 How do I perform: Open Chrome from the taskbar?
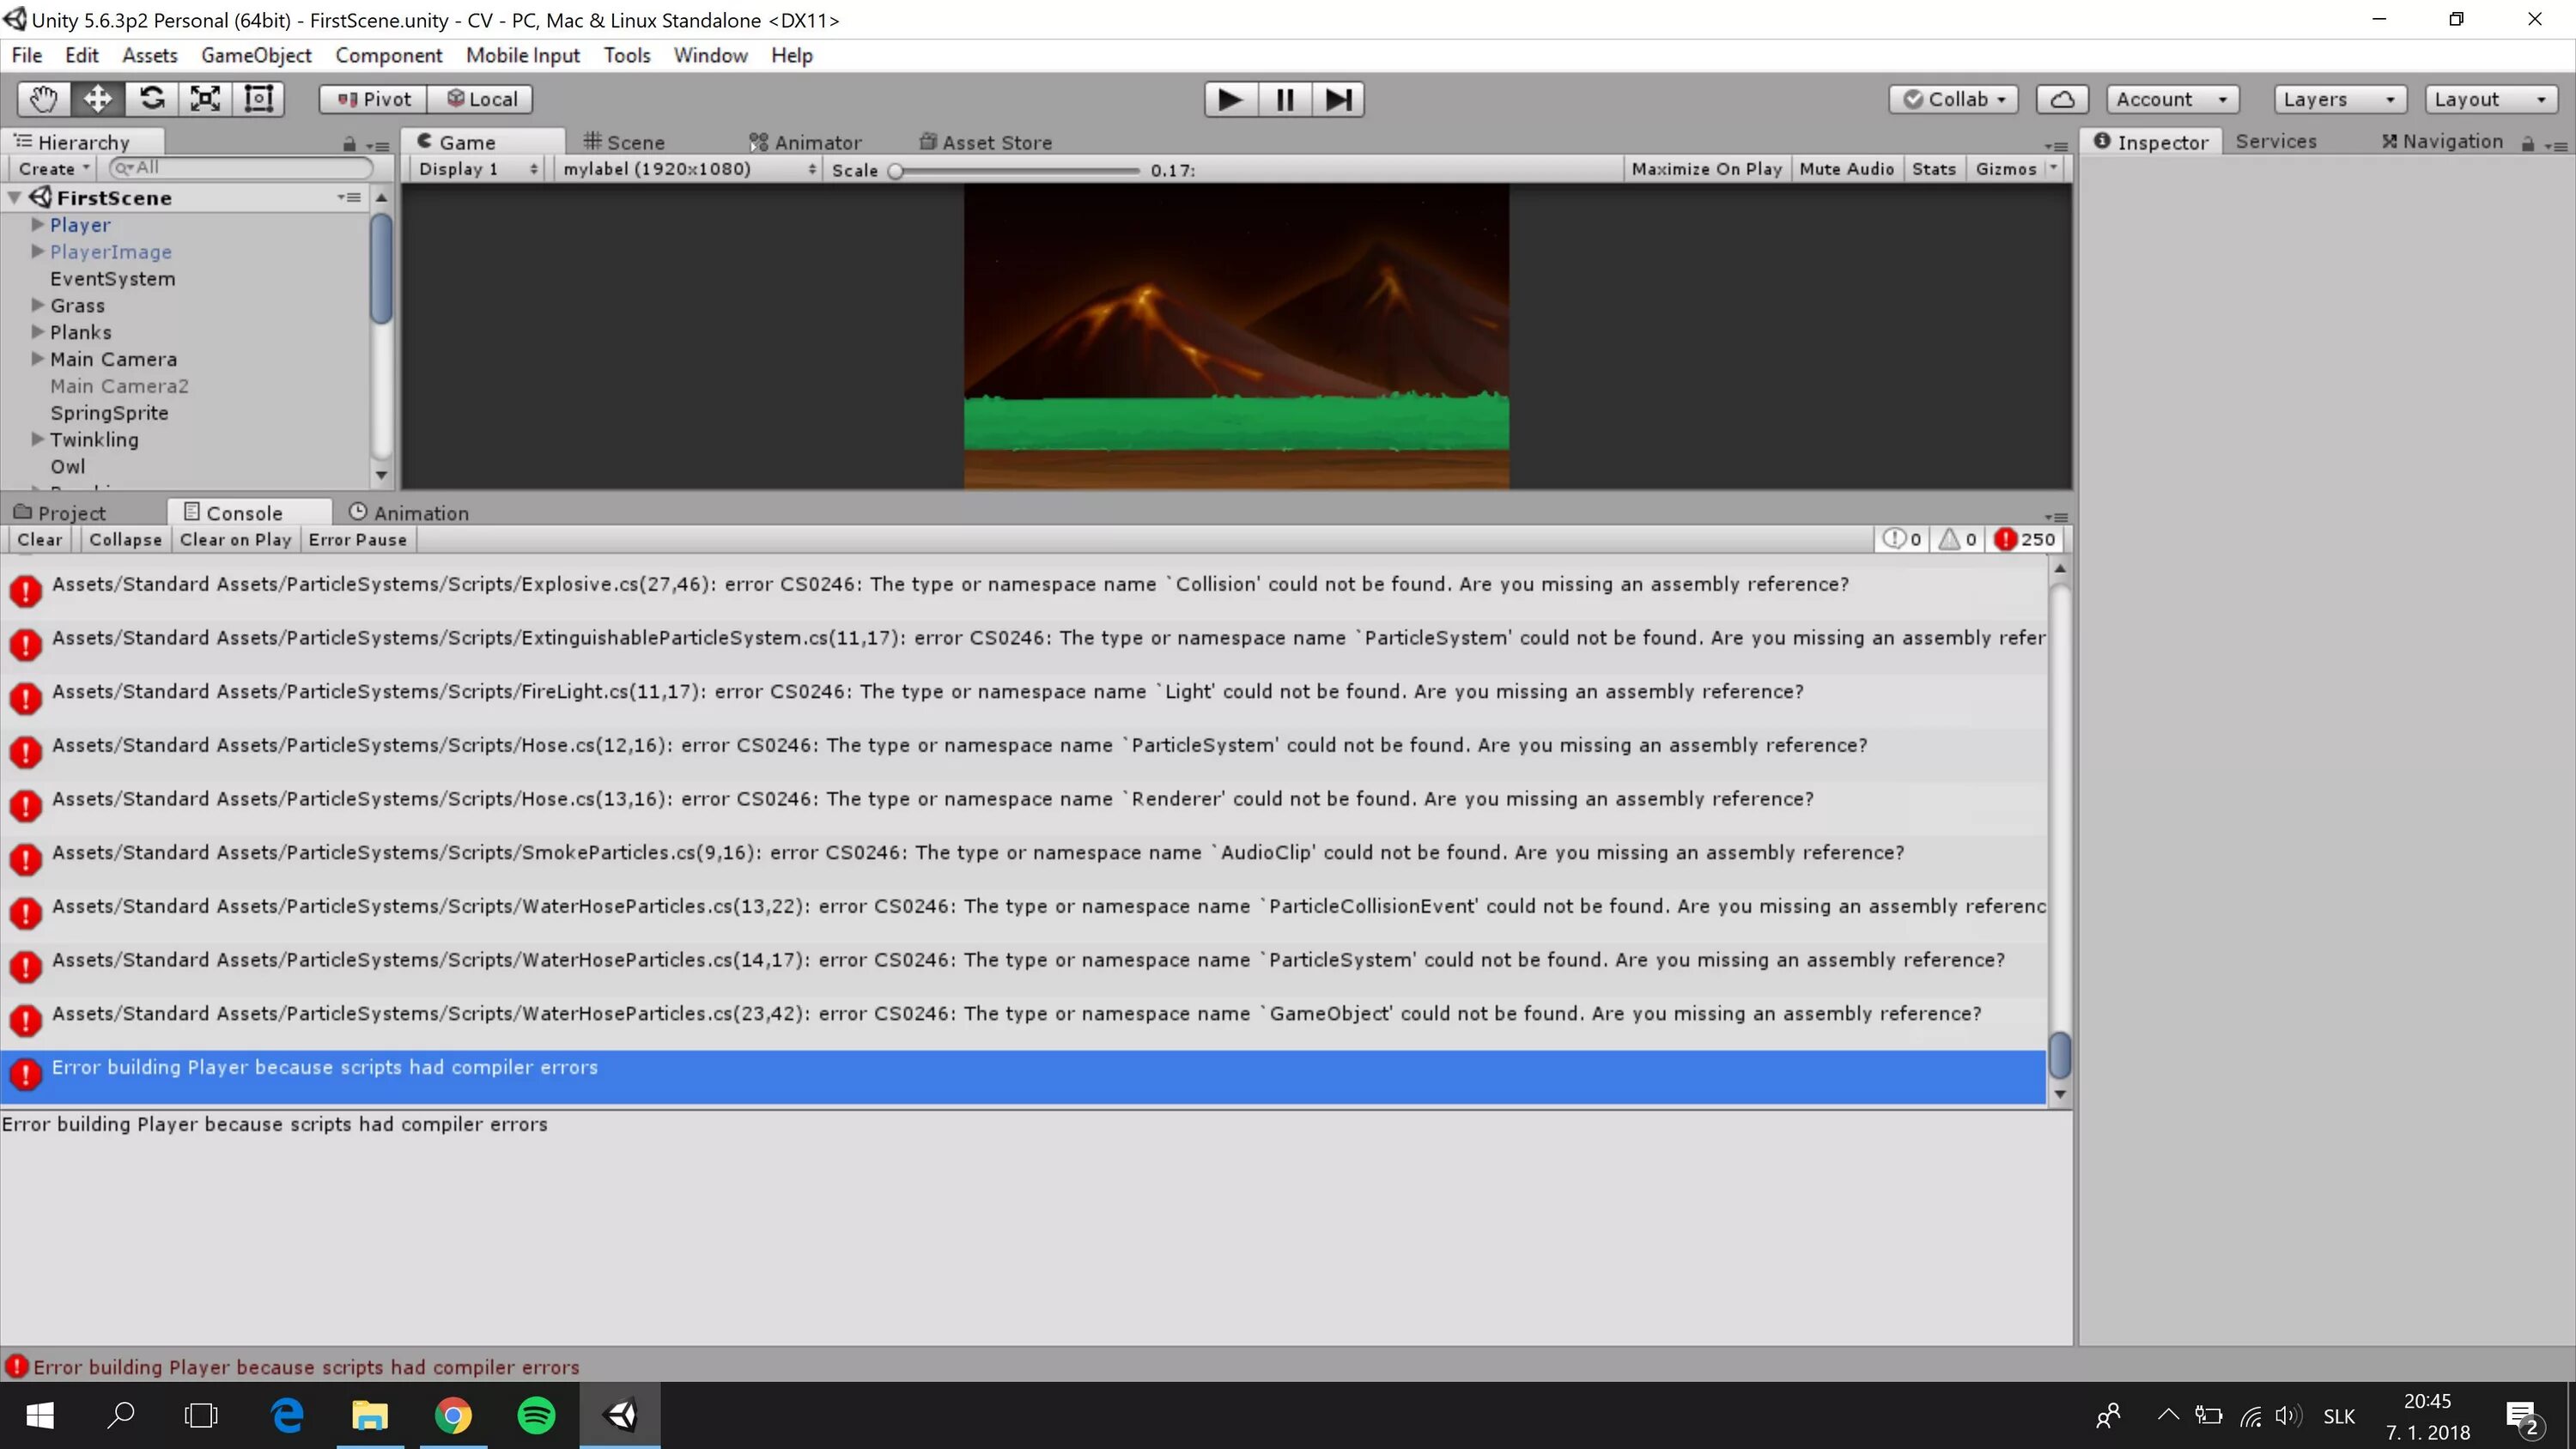[453, 1415]
